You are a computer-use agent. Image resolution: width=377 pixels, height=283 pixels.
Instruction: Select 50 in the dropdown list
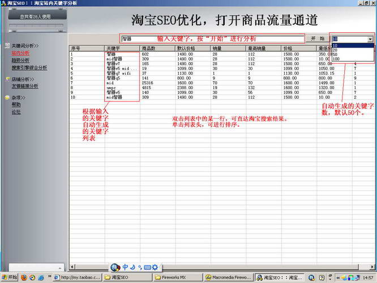click(x=353, y=54)
